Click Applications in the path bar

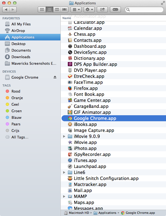tap(105, 213)
